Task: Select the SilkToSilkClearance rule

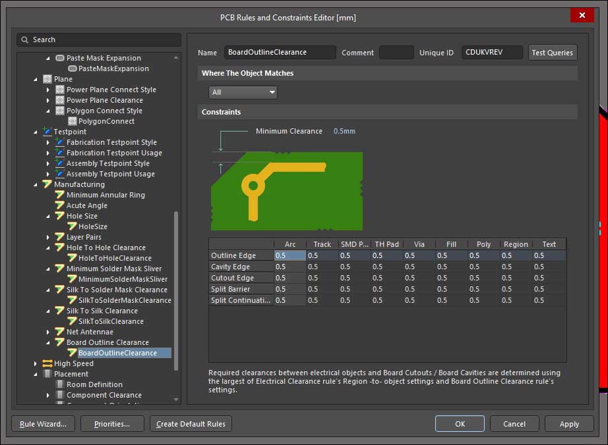Action: pos(111,321)
